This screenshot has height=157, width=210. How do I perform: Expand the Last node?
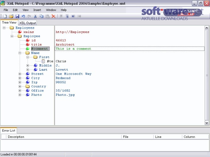[x=28, y=70]
